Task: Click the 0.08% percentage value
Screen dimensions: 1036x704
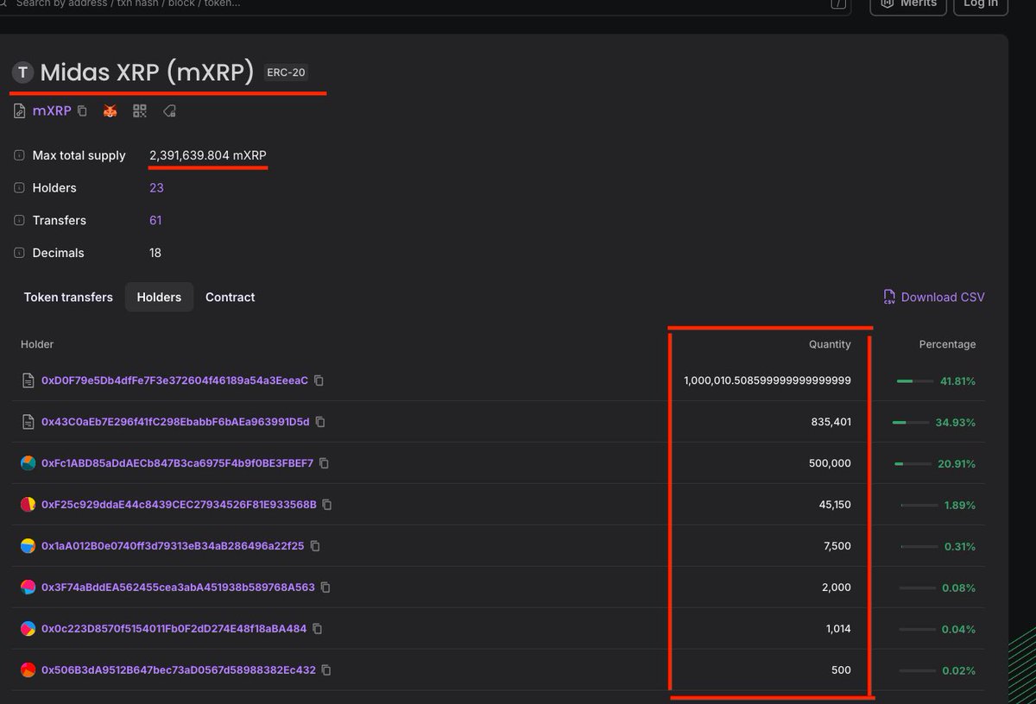Action: point(959,588)
